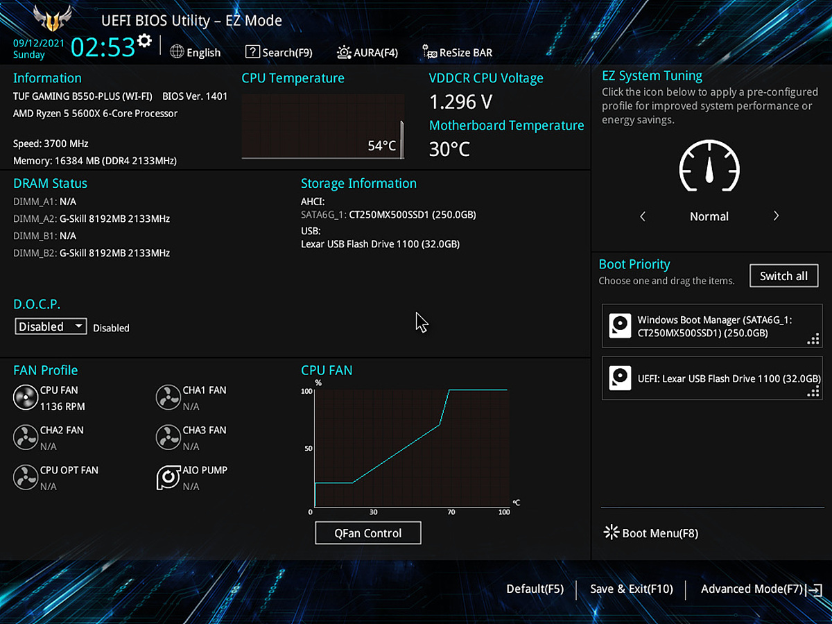The width and height of the screenshot is (832, 624).
Task: Click the globe language icon
Action: pos(177,52)
